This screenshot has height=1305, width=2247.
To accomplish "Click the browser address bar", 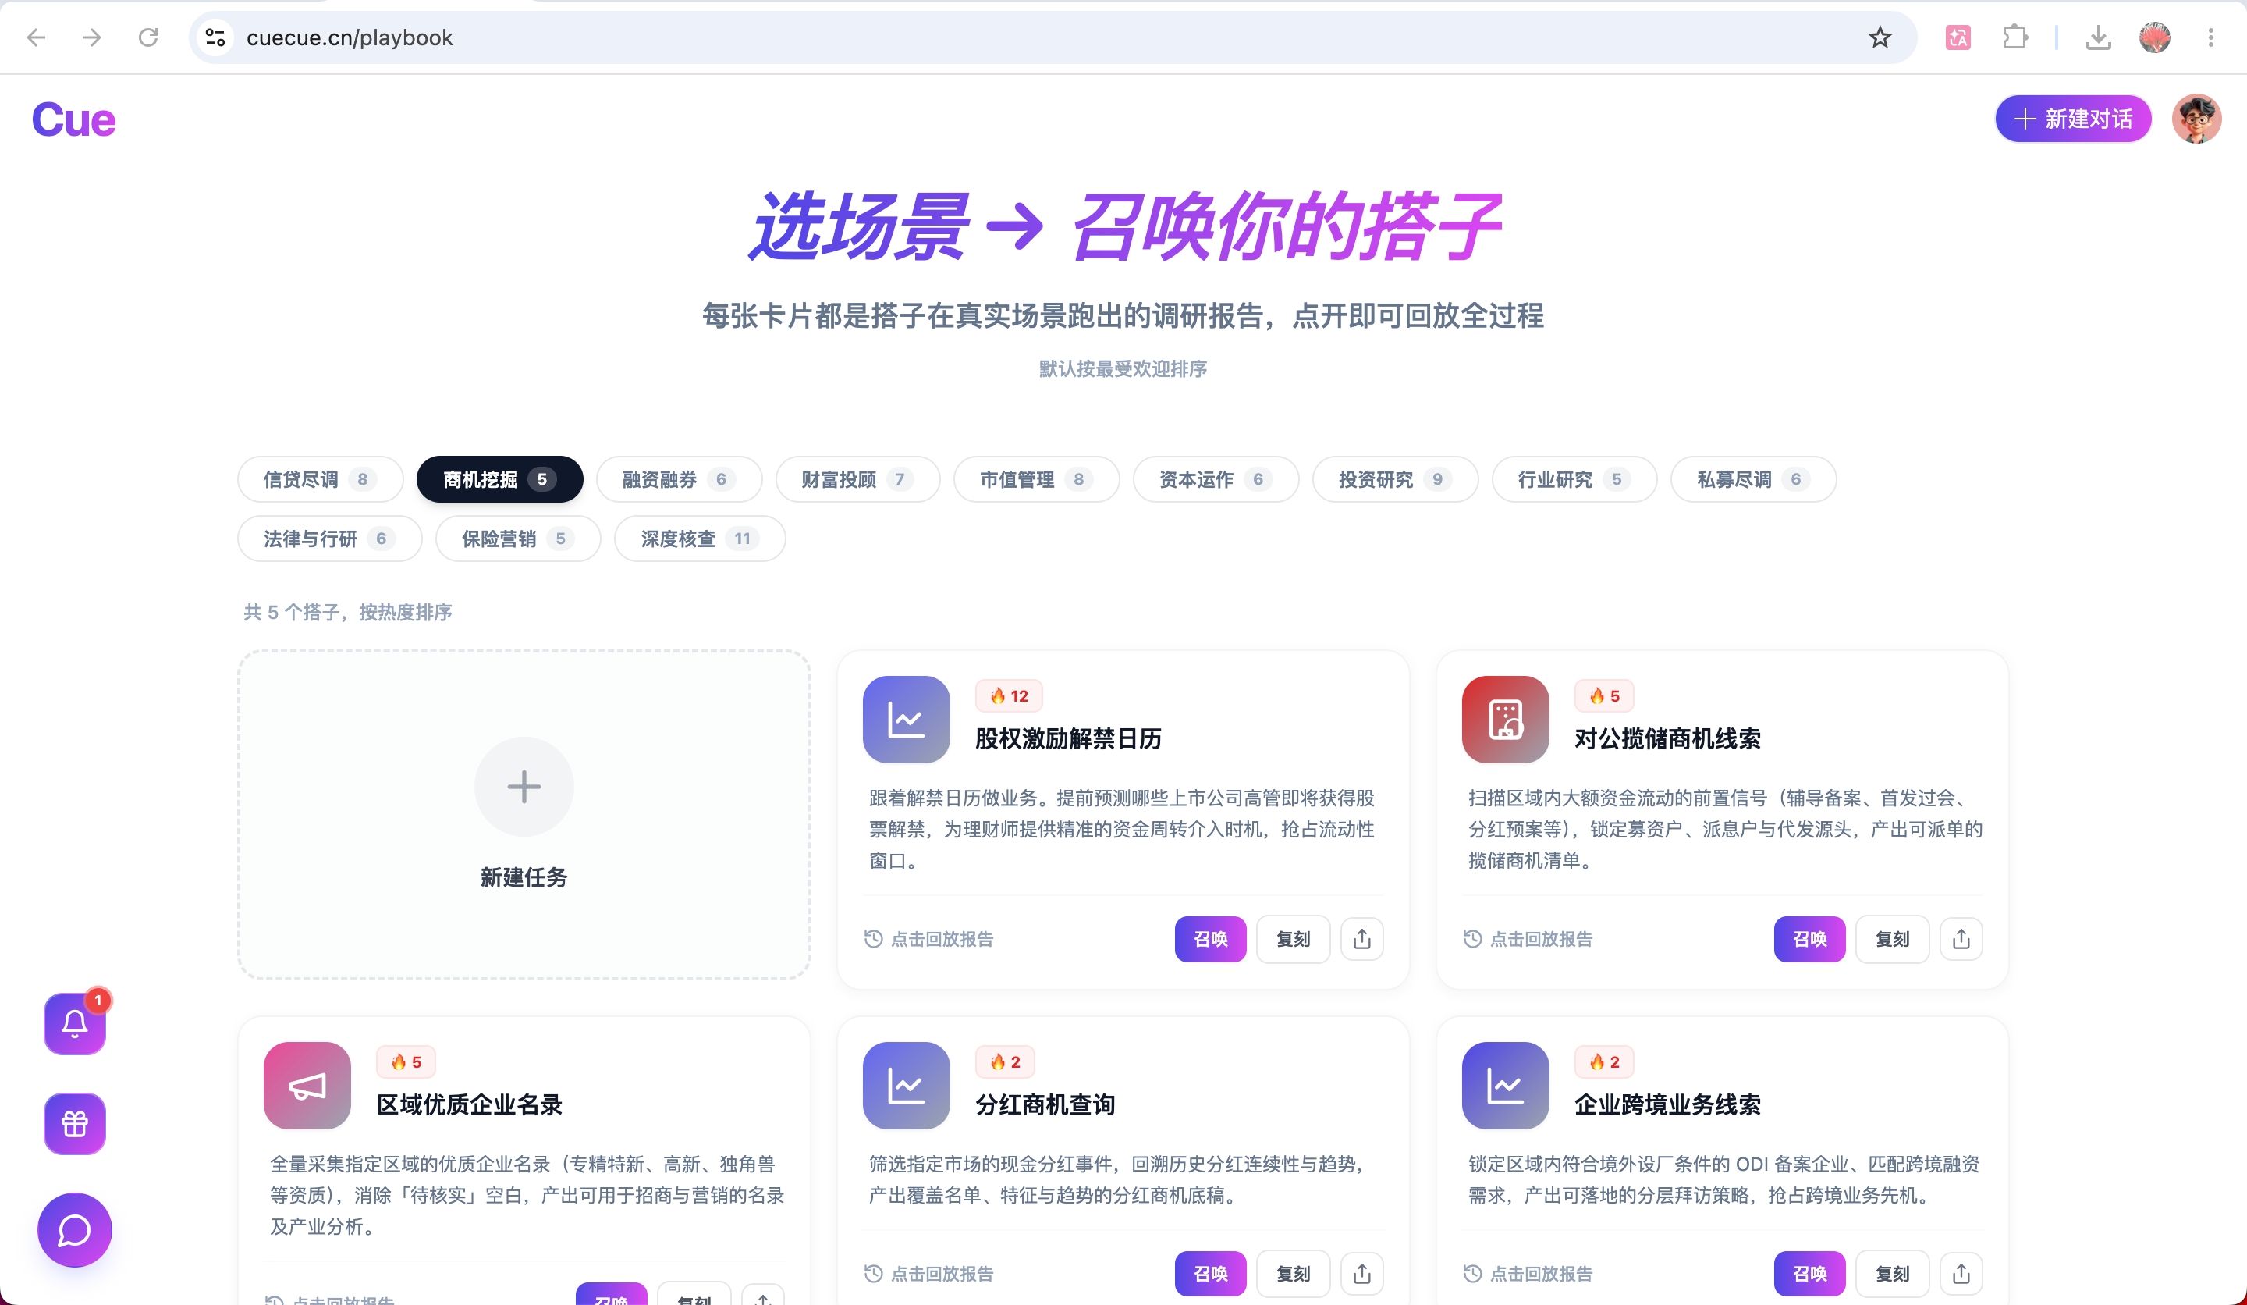I will tap(1053, 37).
